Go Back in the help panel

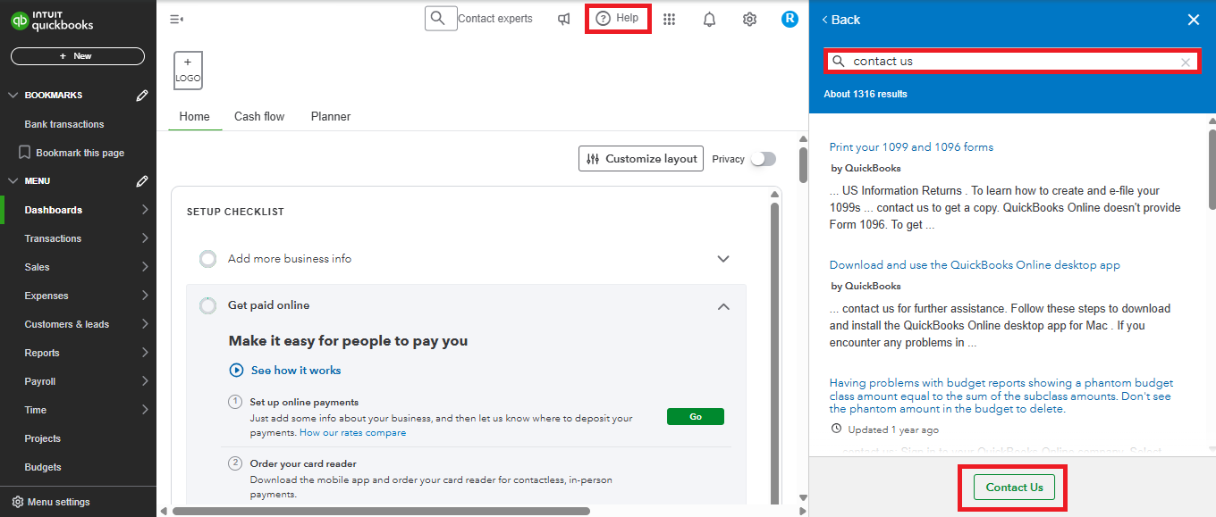pyautogui.click(x=840, y=20)
